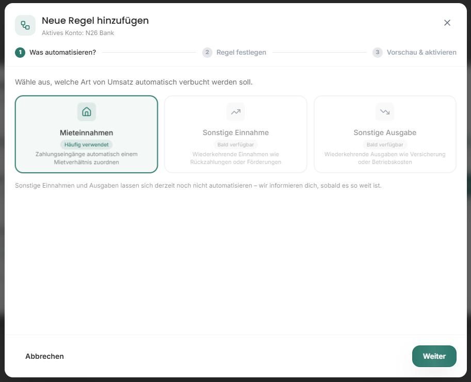
Task: Click the Wiederkehrende Einnahmen description text
Action: [236, 158]
